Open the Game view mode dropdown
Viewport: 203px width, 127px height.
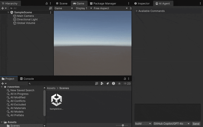pyautogui.click(x=64, y=8)
